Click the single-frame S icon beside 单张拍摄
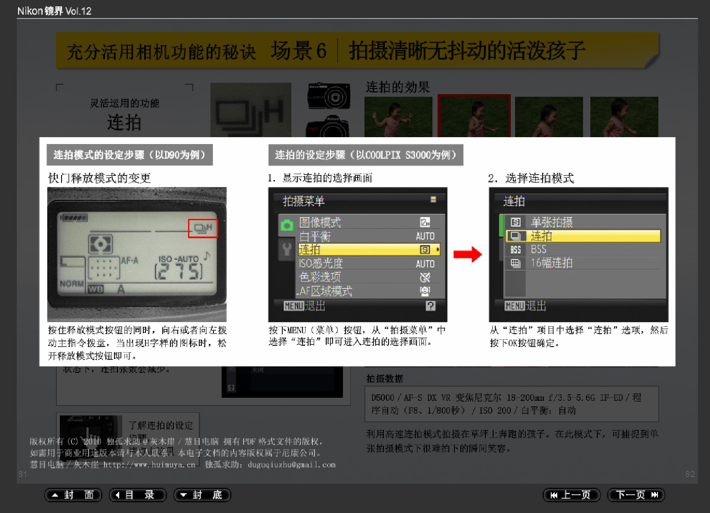This screenshot has width=710, height=513. (516, 222)
